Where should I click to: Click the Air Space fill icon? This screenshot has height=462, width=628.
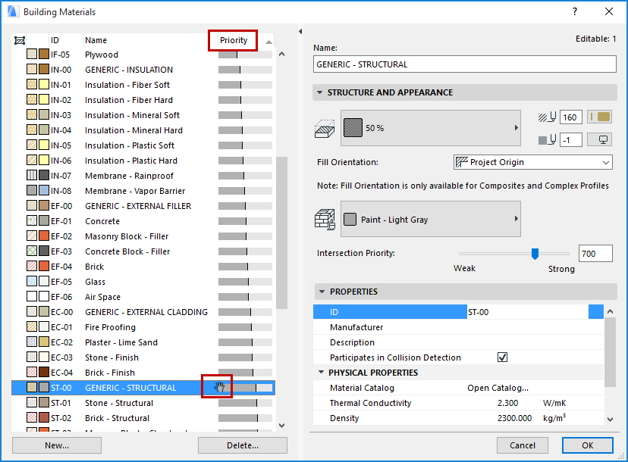point(32,297)
